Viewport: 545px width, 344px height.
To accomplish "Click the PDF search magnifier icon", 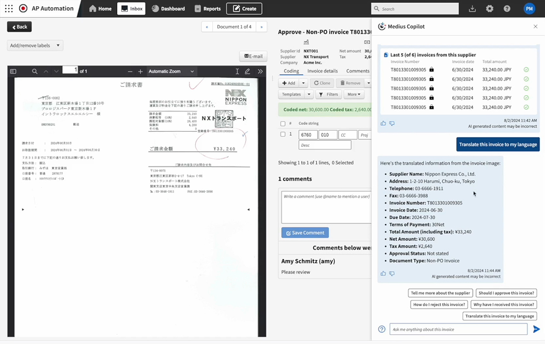I will (35, 71).
